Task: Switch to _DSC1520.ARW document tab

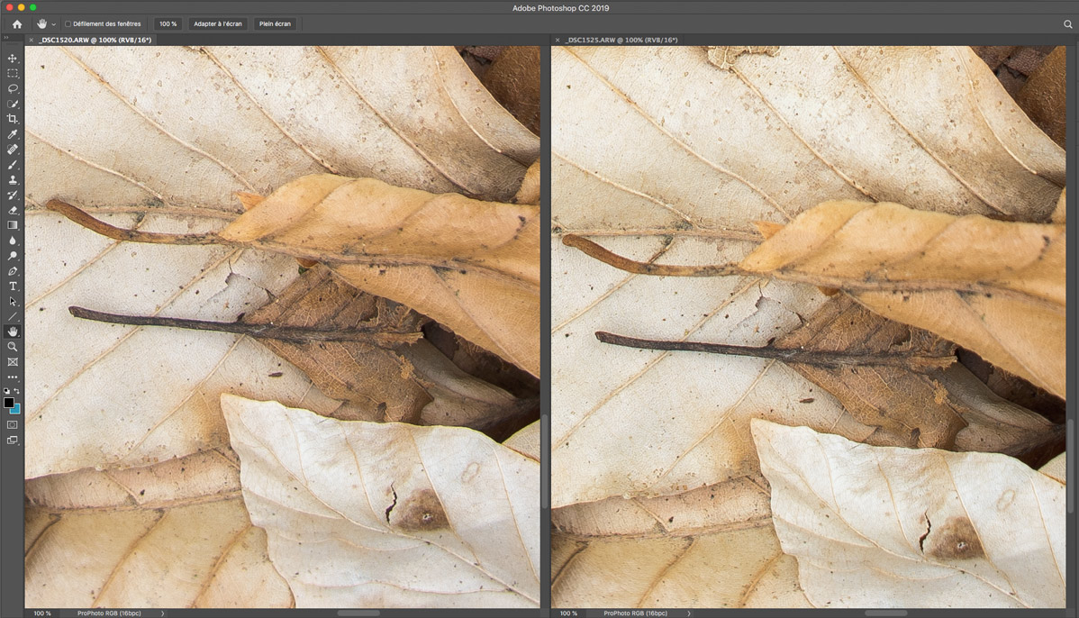Action: click(95, 41)
